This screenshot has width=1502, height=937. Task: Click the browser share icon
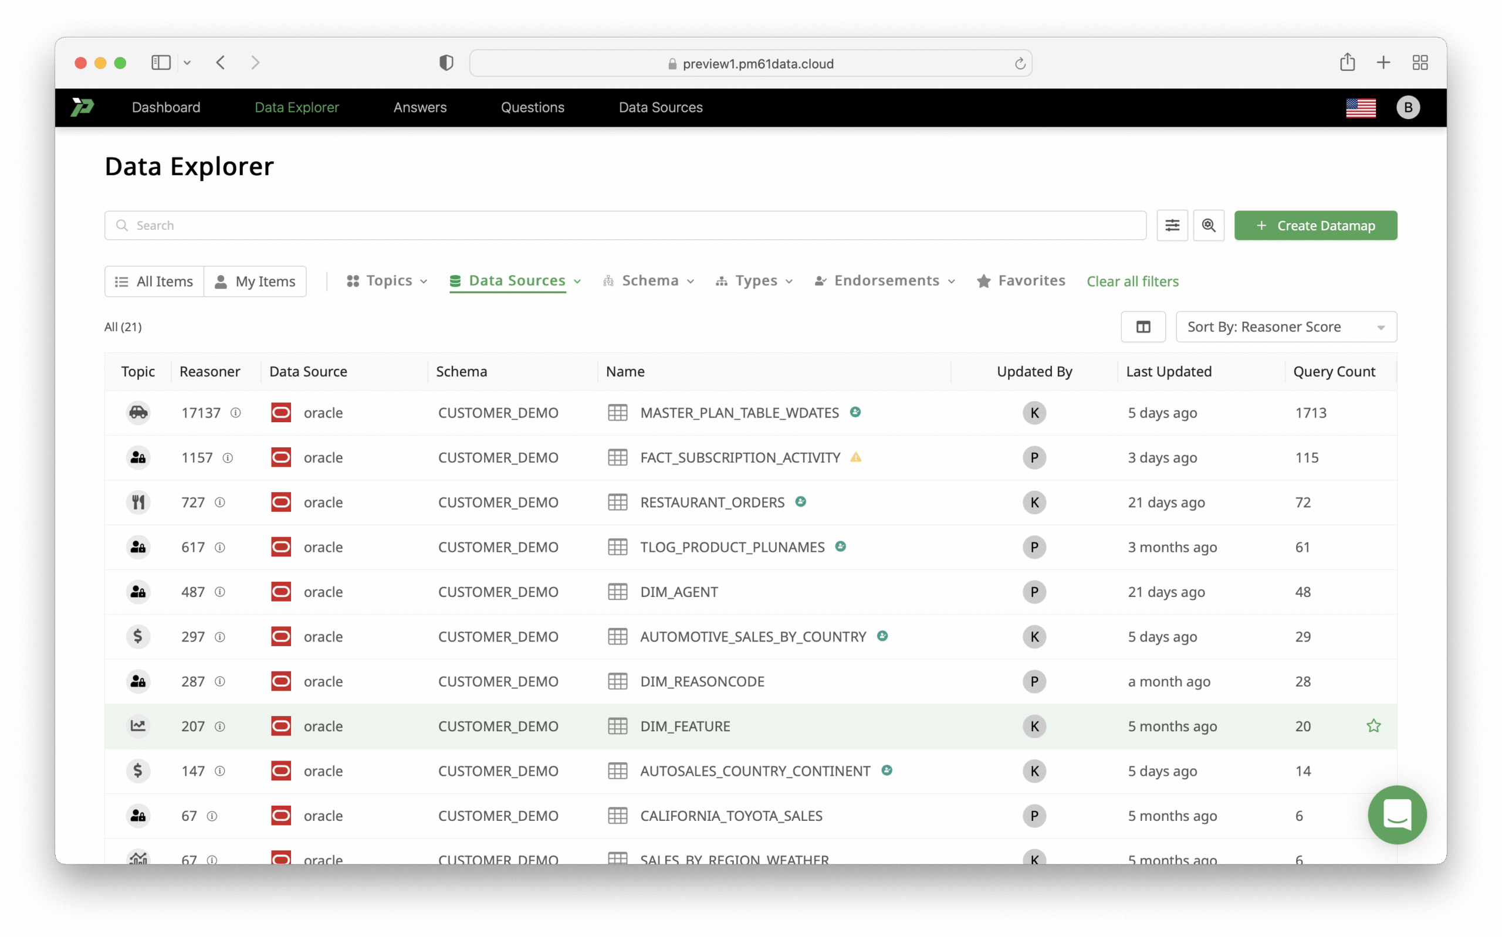[x=1347, y=63]
